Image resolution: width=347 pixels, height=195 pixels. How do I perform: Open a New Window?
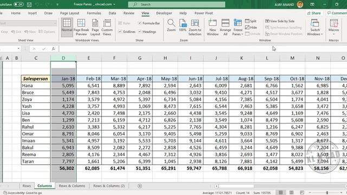point(213,27)
